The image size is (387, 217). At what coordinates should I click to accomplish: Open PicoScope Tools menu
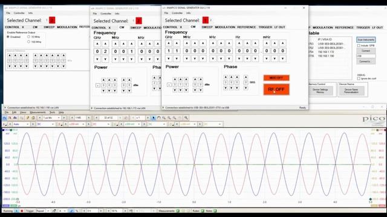tap(52, 112)
